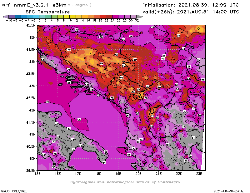
Task: Click the '21E' longitude axis label
Action: pos(159,174)
